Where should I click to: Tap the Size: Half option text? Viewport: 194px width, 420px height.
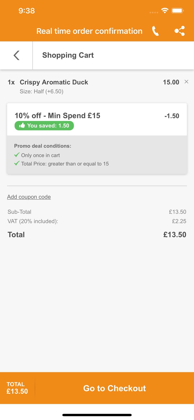click(41, 92)
